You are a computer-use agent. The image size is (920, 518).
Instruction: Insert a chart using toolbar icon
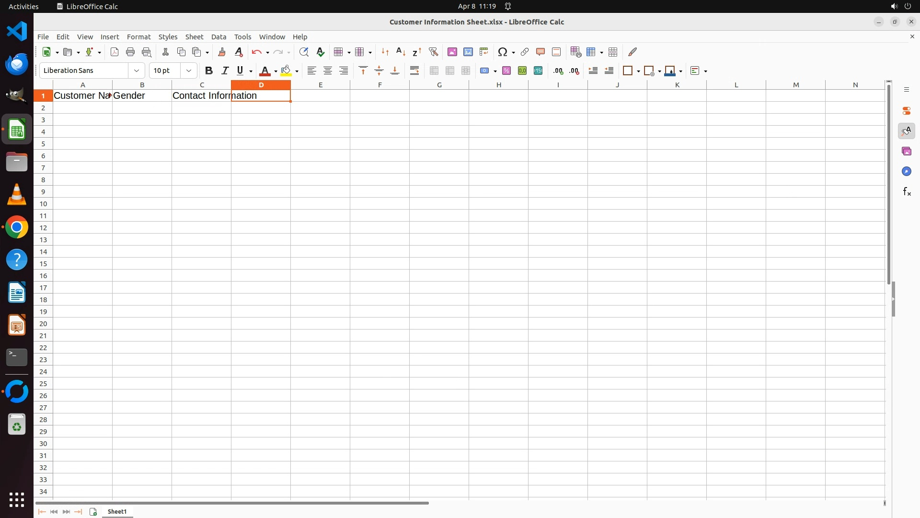(468, 52)
